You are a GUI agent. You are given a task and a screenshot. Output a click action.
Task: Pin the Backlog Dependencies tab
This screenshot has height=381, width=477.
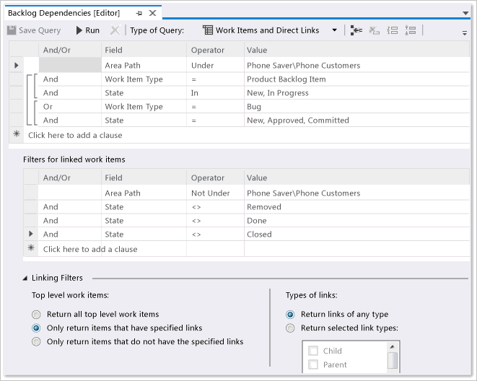point(139,13)
